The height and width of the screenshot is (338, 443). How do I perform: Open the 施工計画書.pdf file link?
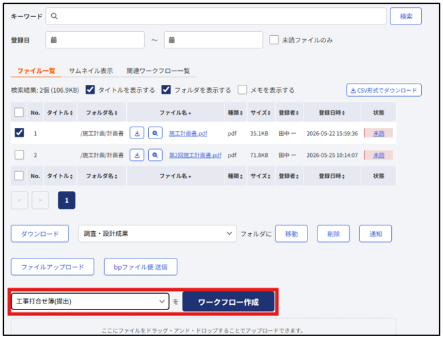188,133
